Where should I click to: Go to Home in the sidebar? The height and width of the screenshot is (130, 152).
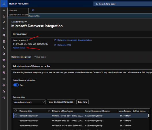pyautogui.click(x=4, y=16)
